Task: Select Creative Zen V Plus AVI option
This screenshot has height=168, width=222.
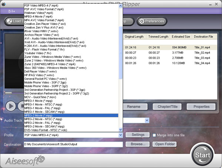Action: (71, 27)
